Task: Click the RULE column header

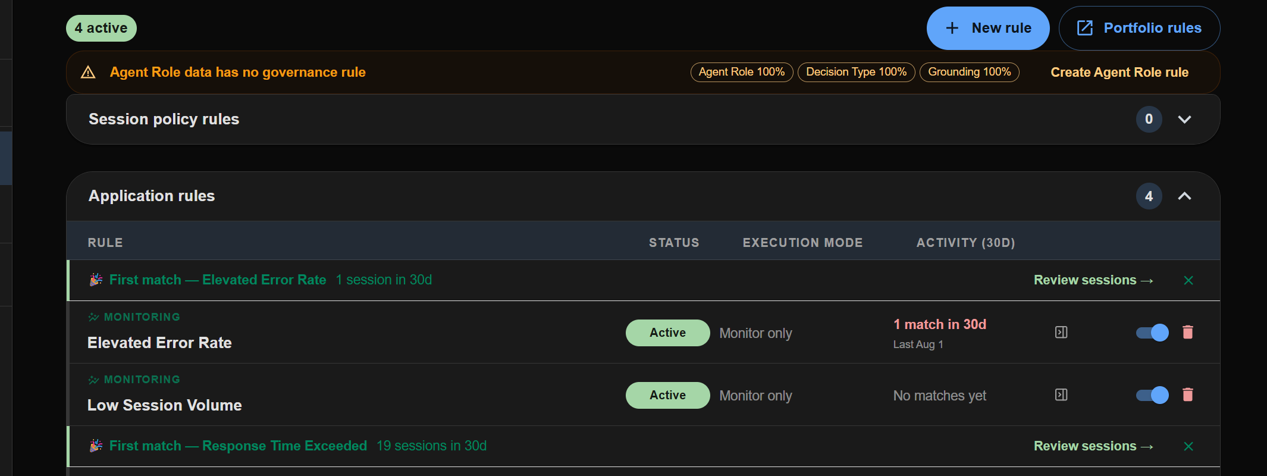Action: point(105,243)
